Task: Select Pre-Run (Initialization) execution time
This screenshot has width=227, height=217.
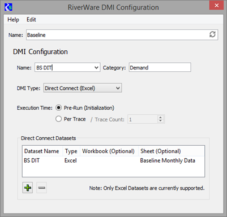Action: (x=58, y=108)
